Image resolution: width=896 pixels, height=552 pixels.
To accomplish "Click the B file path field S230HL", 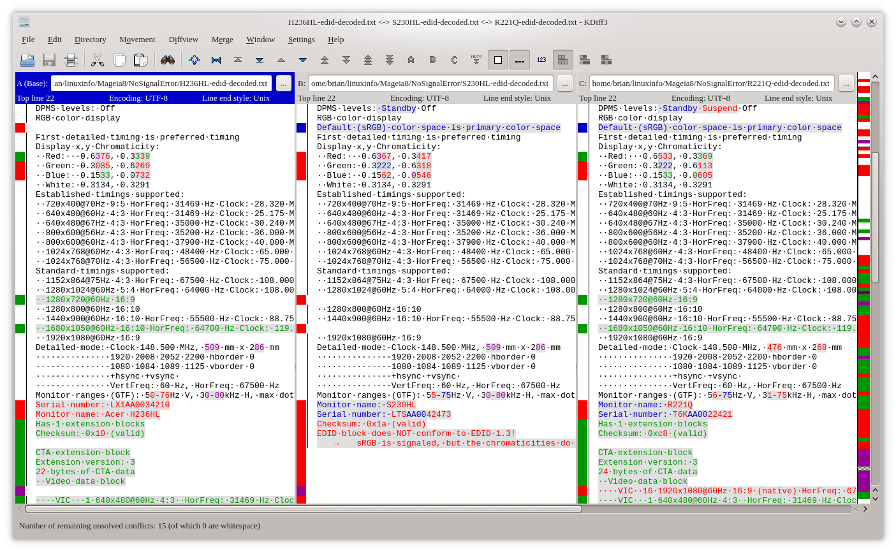I will click(431, 84).
